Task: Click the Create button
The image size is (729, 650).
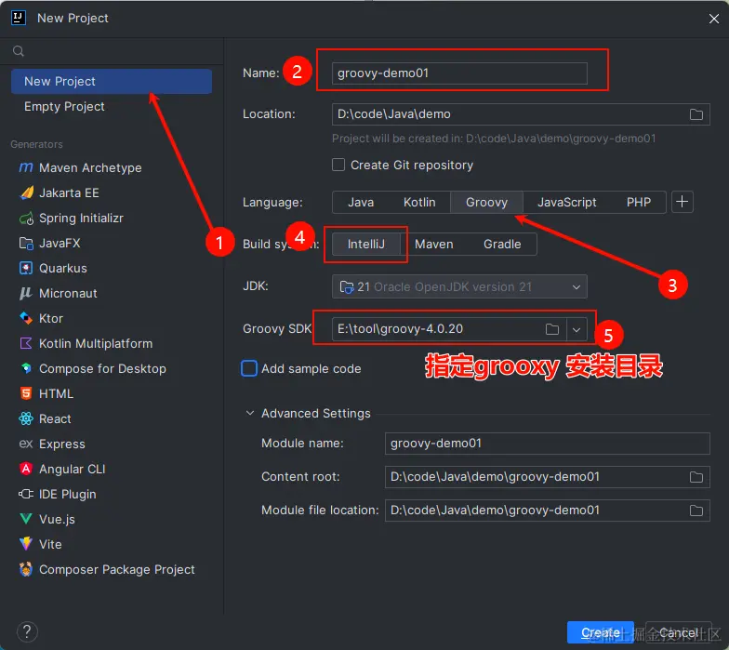Action: (x=601, y=632)
